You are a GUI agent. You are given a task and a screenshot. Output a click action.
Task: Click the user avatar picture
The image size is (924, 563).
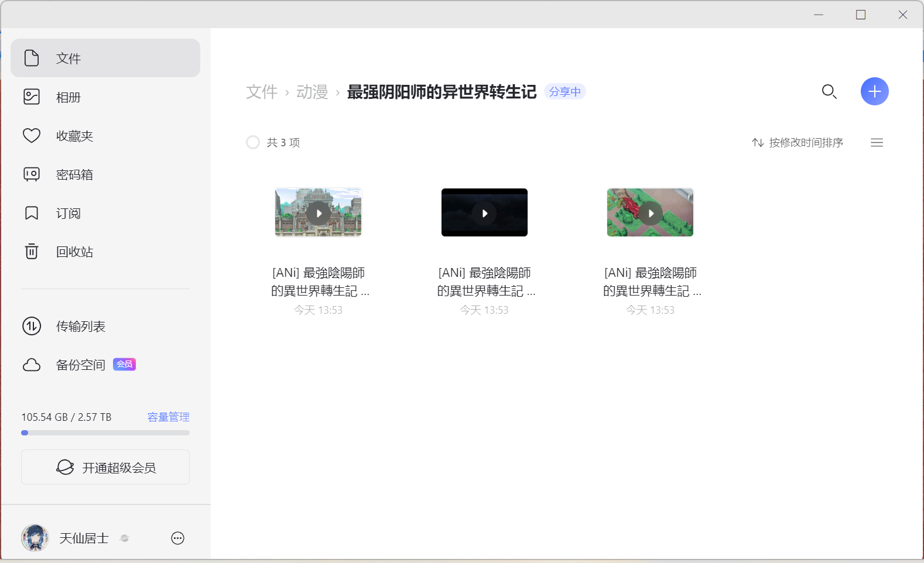click(35, 538)
